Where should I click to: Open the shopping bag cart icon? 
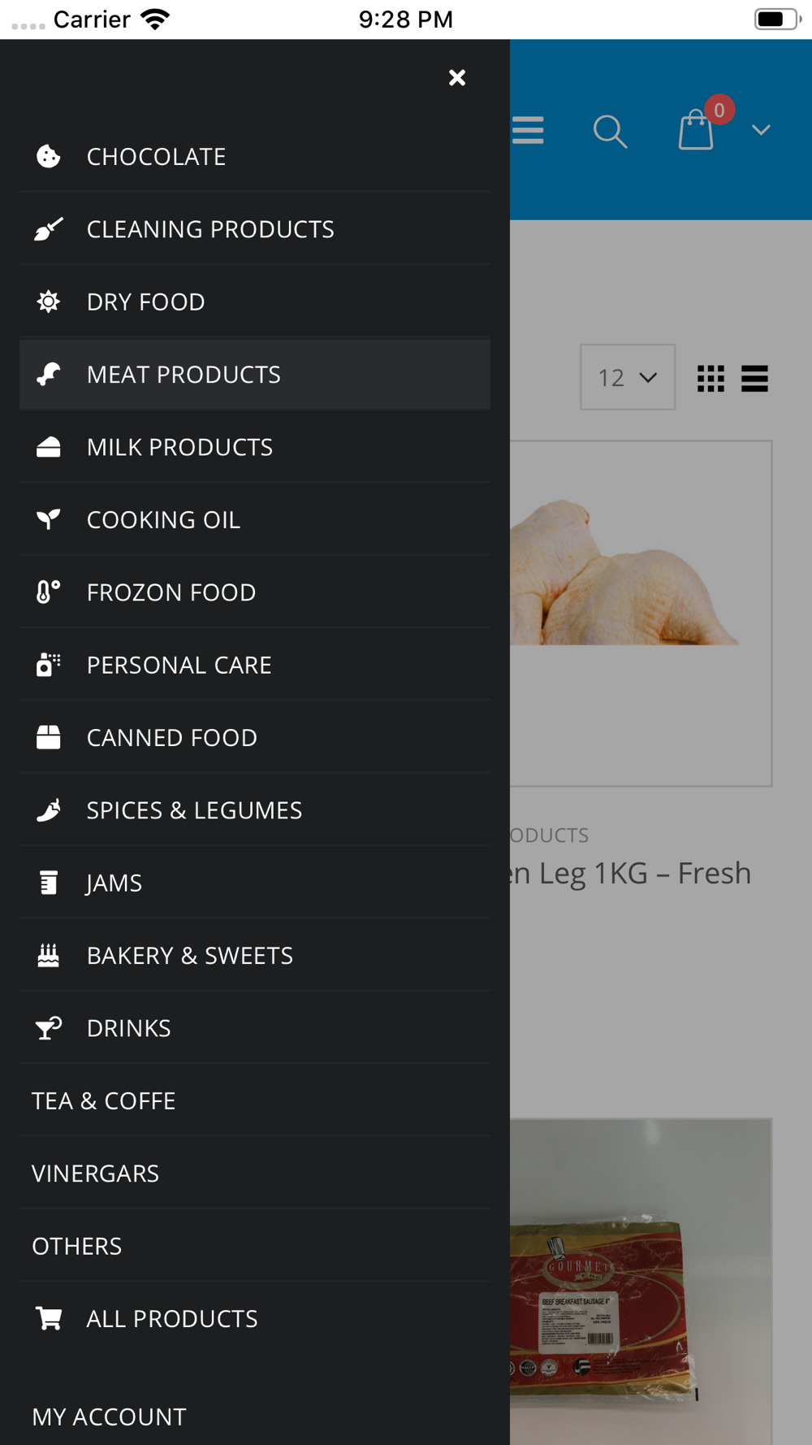click(697, 130)
